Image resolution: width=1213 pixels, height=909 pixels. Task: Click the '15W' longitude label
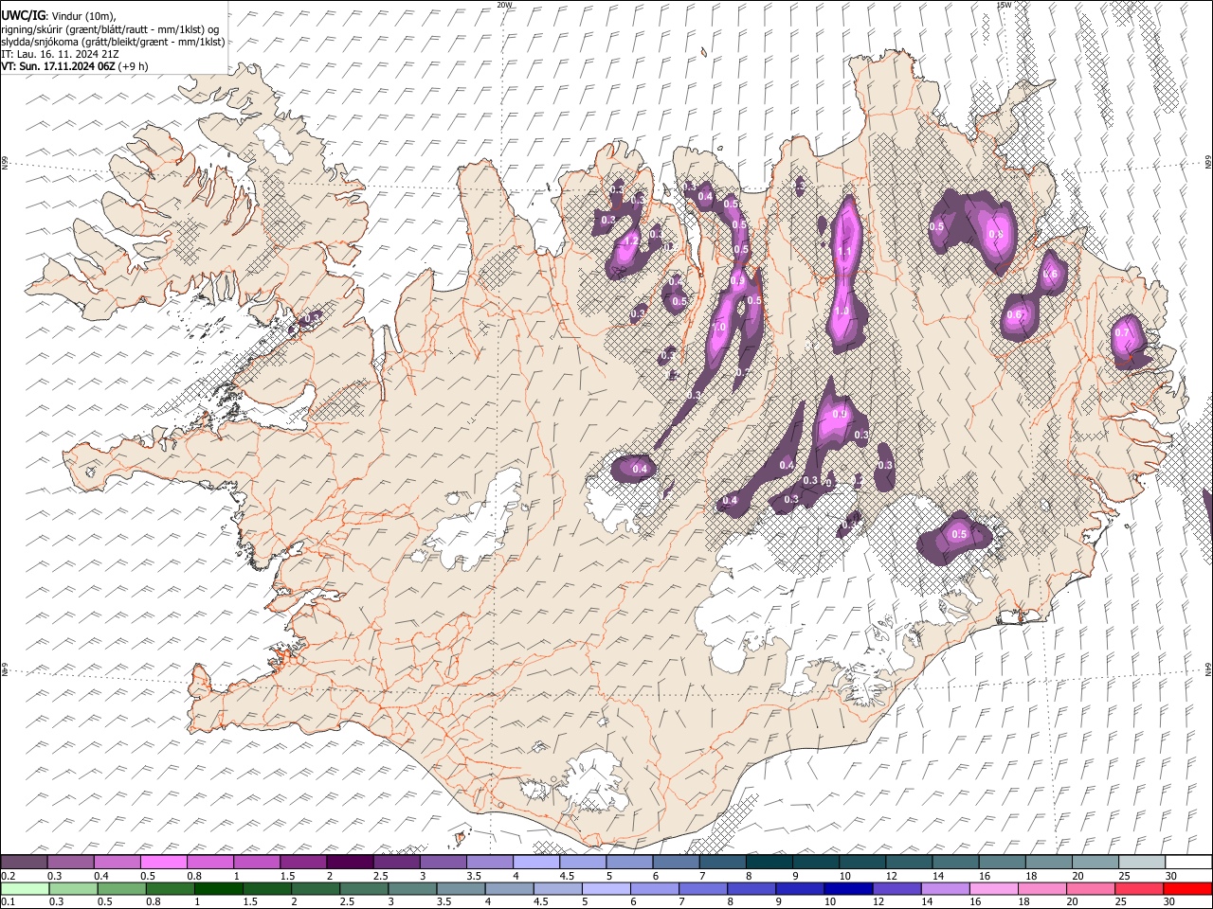pyautogui.click(x=1004, y=5)
